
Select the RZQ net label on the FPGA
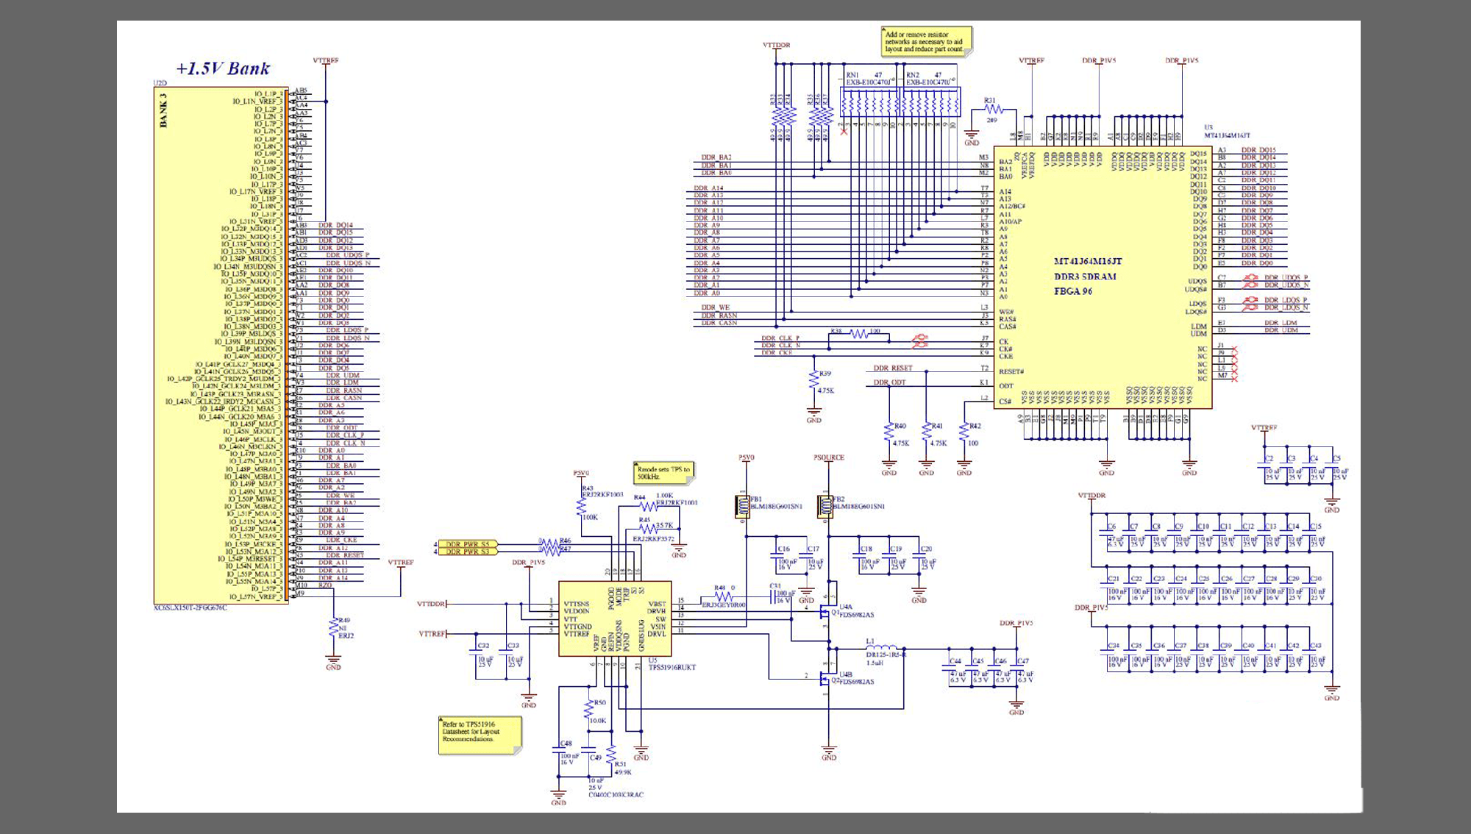coord(324,585)
